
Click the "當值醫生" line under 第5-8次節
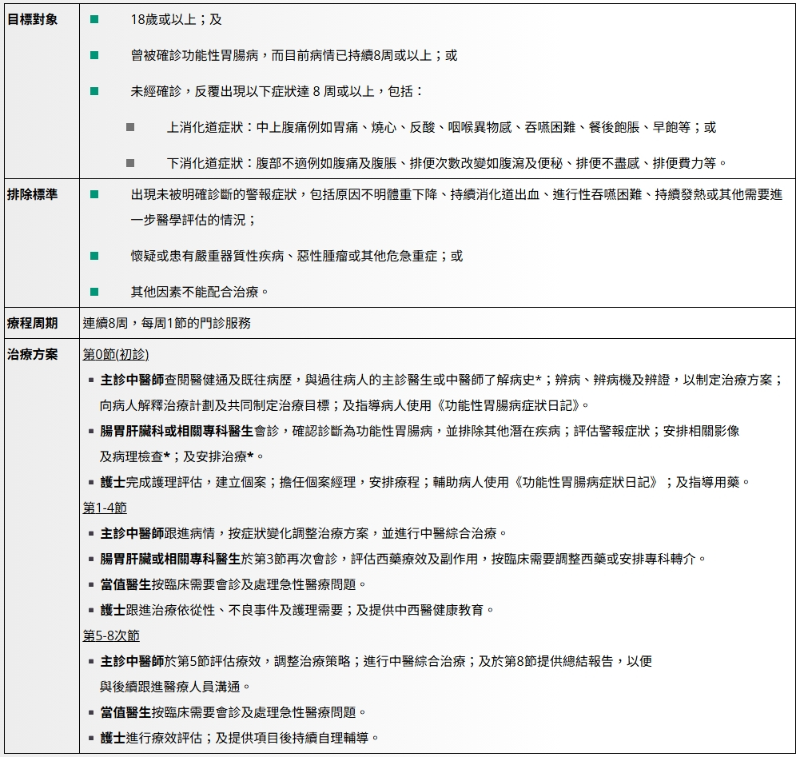(233, 712)
